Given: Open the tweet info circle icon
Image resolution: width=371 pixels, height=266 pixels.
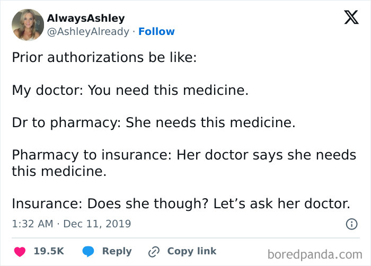Looking at the screenshot, I should tap(351, 224).
